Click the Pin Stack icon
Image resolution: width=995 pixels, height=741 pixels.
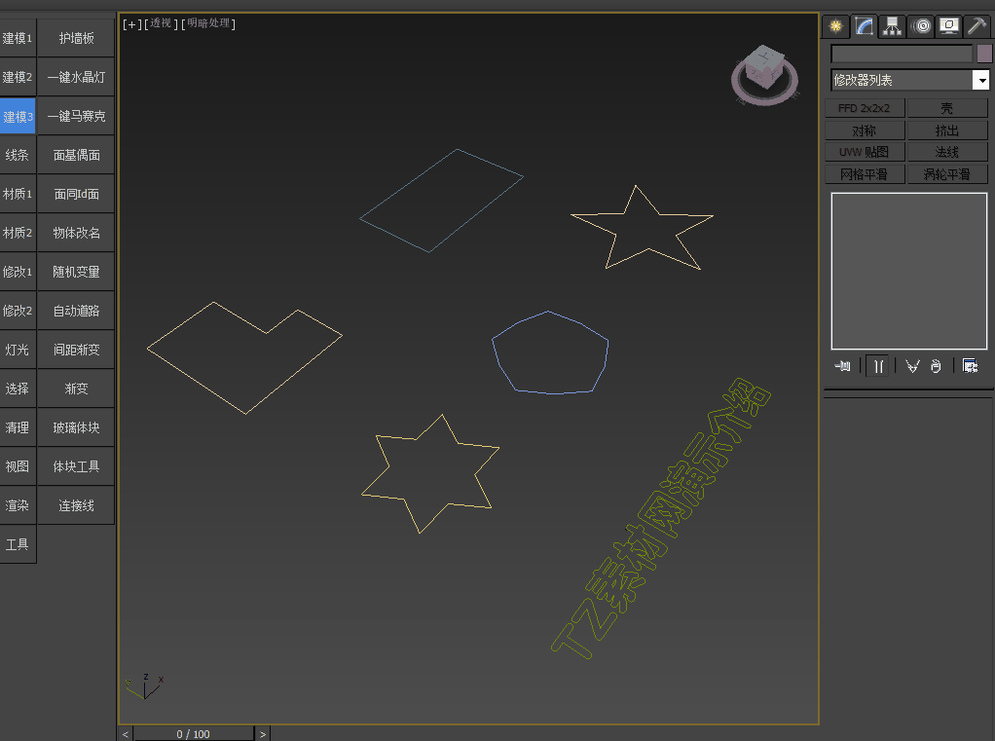tap(843, 366)
